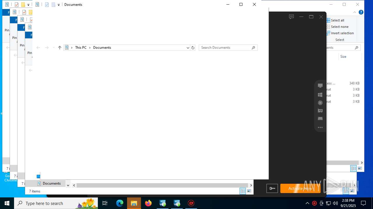Expand the chevron after This PC breadcrumb
Screen dimensions: 373x209
(x=90, y=48)
